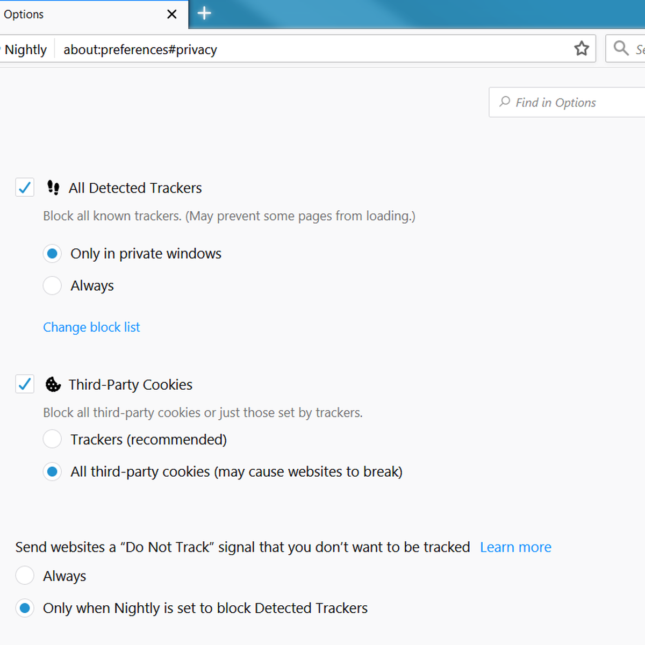The image size is (645, 645).
Task: Click the Third-Party Cookies heading
Action: (130, 385)
